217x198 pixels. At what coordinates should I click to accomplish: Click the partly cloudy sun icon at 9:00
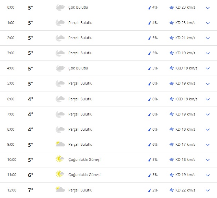pyautogui.click(x=60, y=144)
